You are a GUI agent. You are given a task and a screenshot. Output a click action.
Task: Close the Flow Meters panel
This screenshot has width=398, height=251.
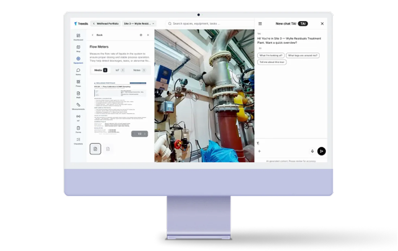tap(148, 35)
